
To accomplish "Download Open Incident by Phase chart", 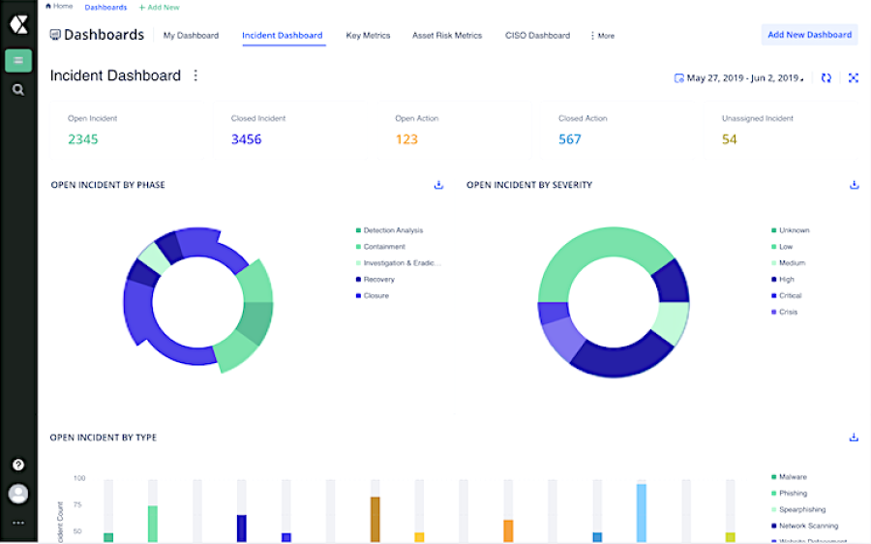I will 438,185.
